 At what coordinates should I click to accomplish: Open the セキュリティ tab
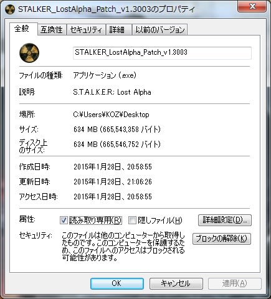pyautogui.click(x=86, y=30)
